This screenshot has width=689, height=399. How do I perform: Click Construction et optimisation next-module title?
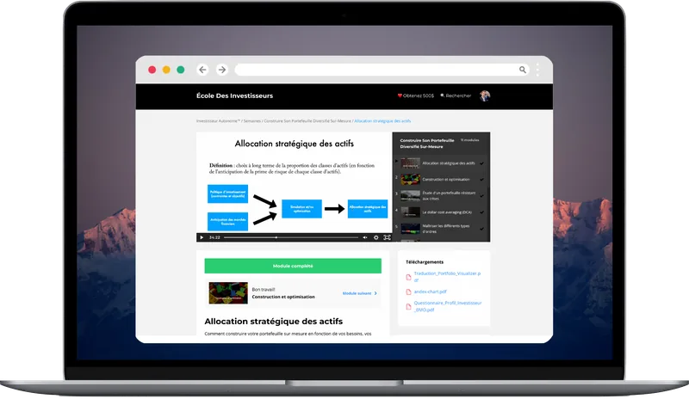point(283,297)
